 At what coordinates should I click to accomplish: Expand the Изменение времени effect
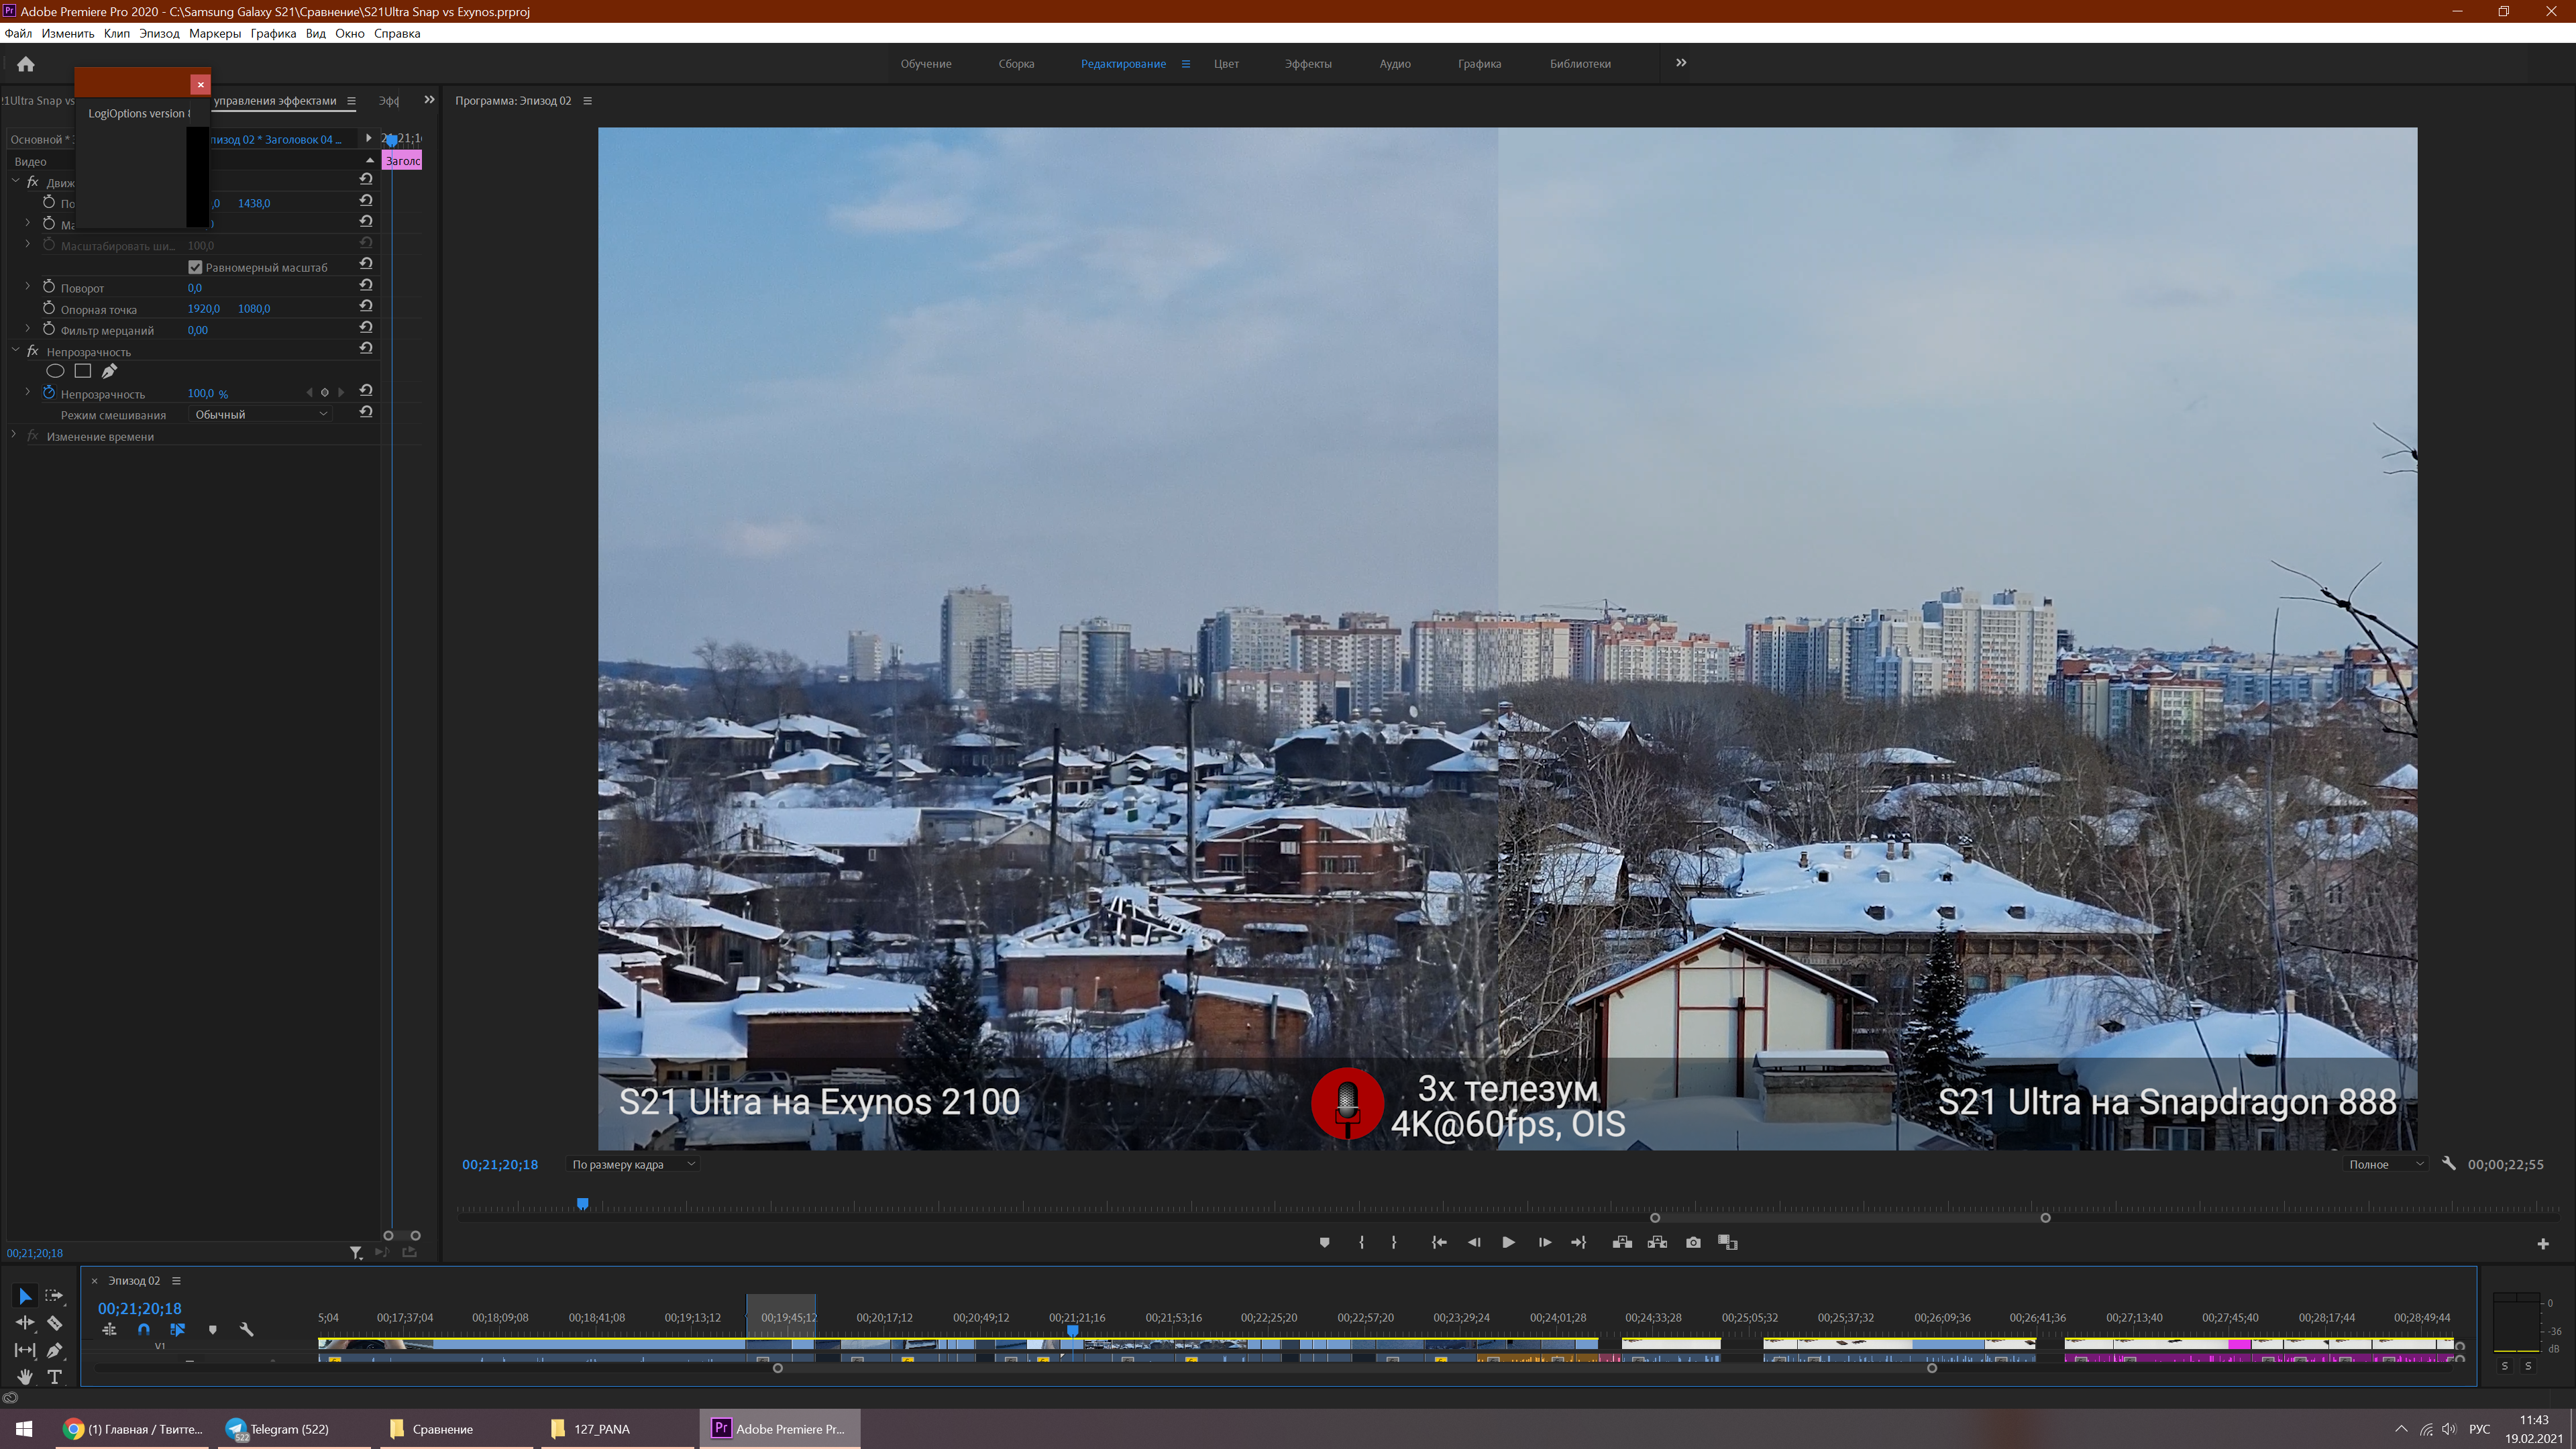coord(13,435)
